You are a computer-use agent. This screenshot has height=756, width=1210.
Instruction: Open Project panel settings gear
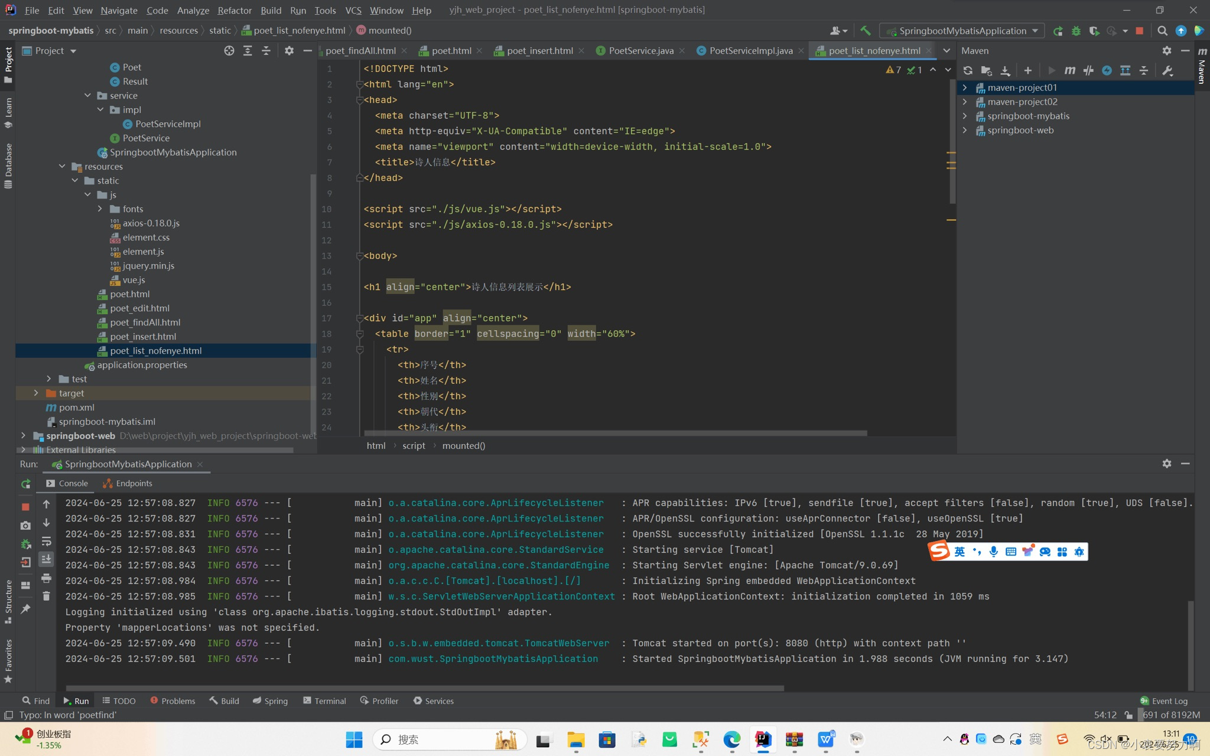click(x=289, y=51)
